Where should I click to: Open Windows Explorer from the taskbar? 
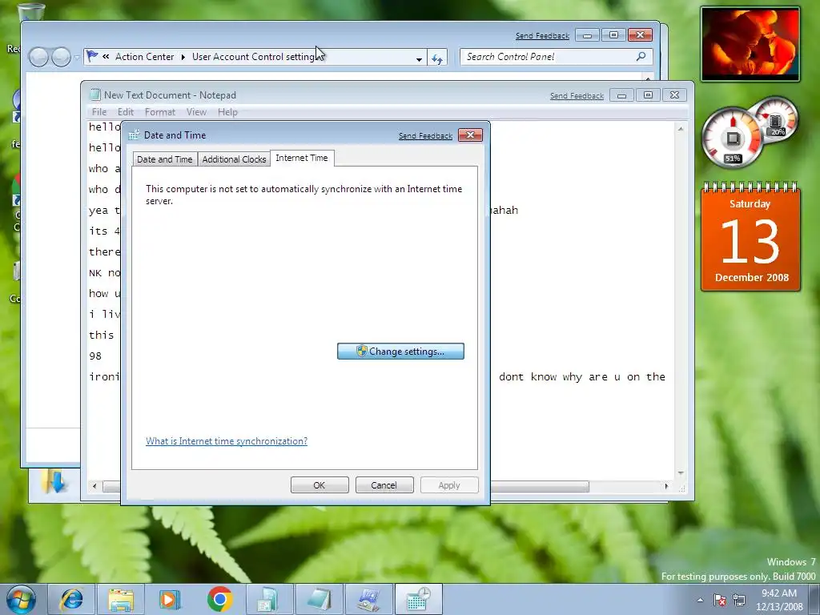pos(121,599)
